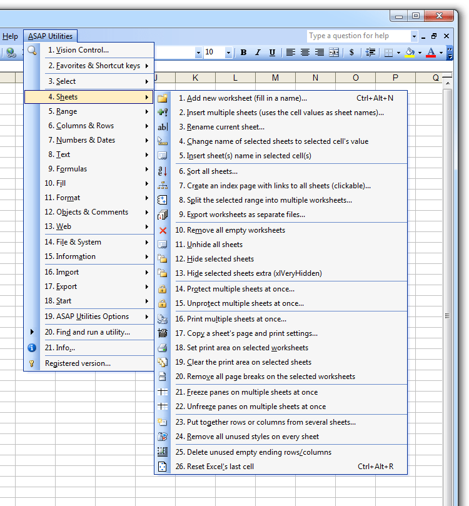Open the Fill Color dropdown arrow
Viewport: 469px width, 506px height.
tap(420, 53)
